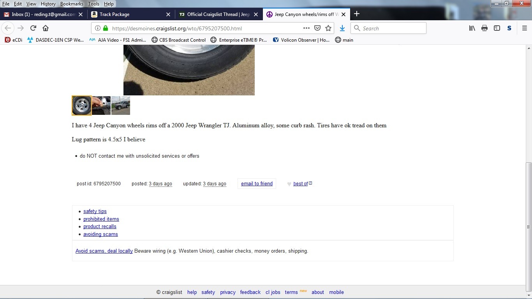Select the Jeep vehicle thumbnail image

121,106
